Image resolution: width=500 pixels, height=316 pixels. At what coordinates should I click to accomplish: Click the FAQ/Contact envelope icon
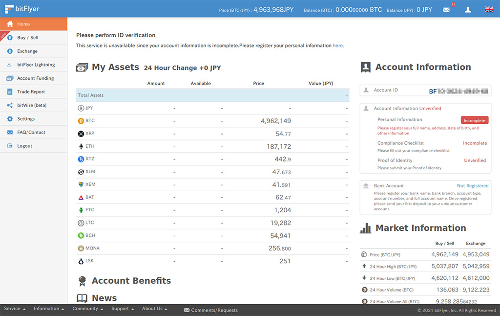pos(10,132)
